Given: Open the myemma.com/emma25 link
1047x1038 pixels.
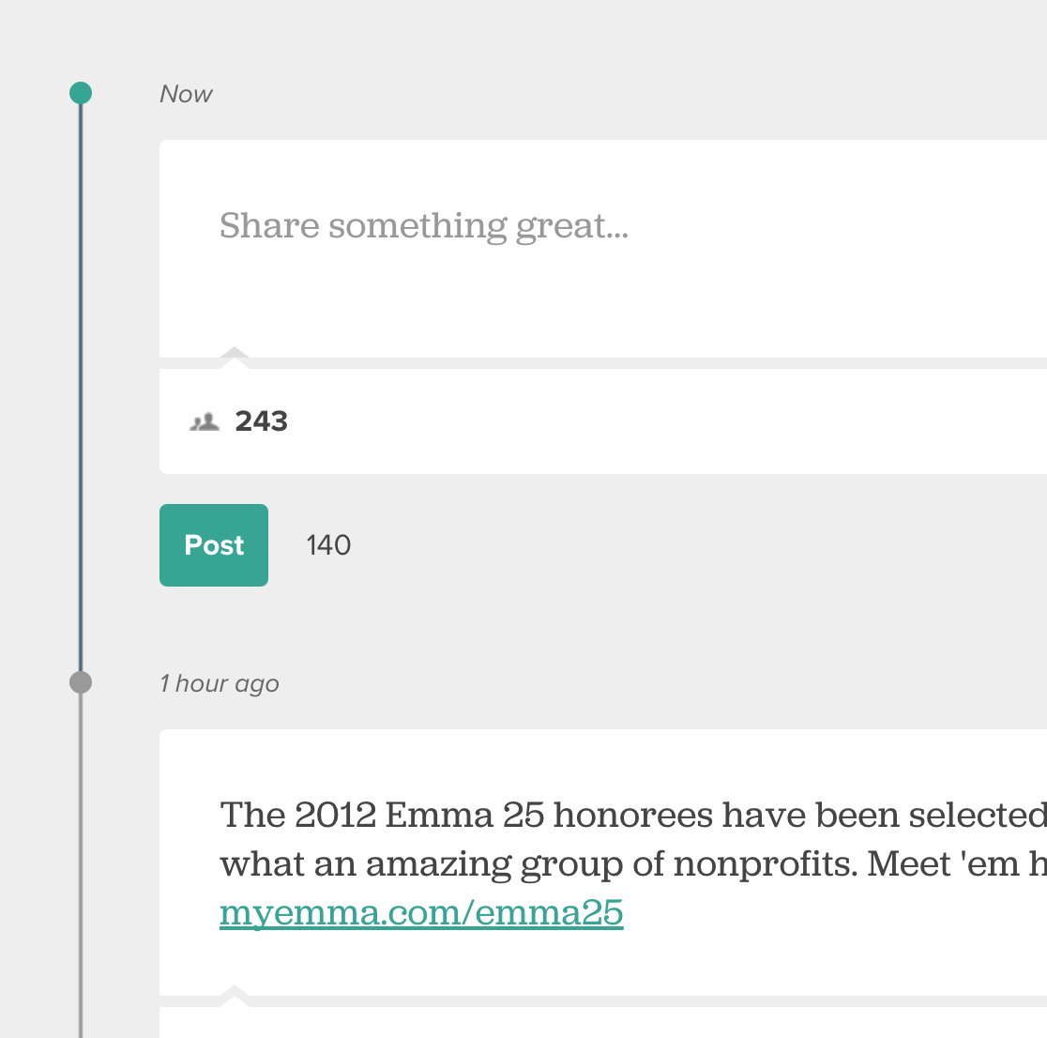Looking at the screenshot, I should pyautogui.click(x=421, y=912).
